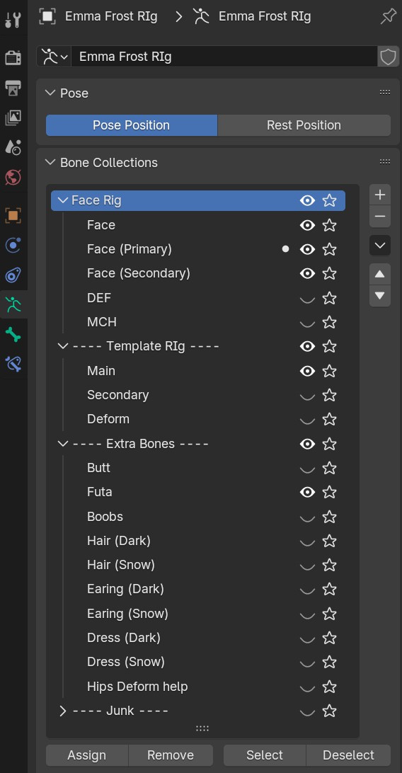Solo the Junk collection with star
Viewport: 402px width, 773px height.
click(x=329, y=711)
